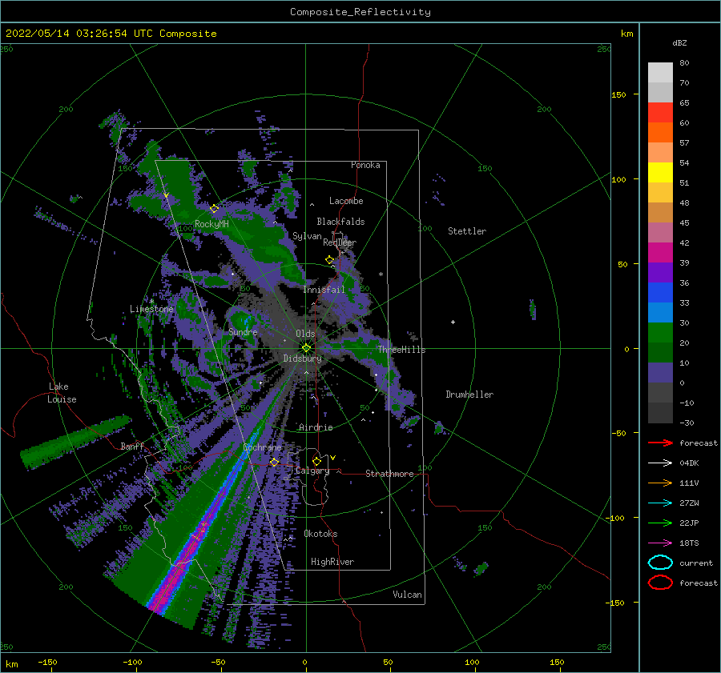Click the Strathmore town label
Image resolution: width=721 pixels, height=673 pixels.
pos(389,474)
